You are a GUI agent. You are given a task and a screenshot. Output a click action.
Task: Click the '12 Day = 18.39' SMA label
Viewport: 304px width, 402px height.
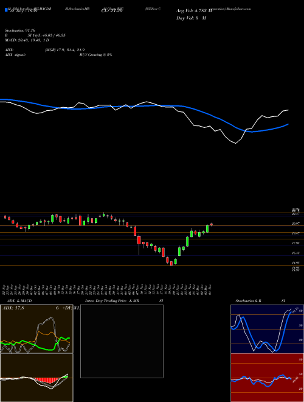click(x=22, y=11)
